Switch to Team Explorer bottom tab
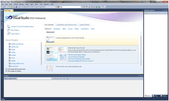The width and height of the screenshot is (169, 101). tap(155, 96)
